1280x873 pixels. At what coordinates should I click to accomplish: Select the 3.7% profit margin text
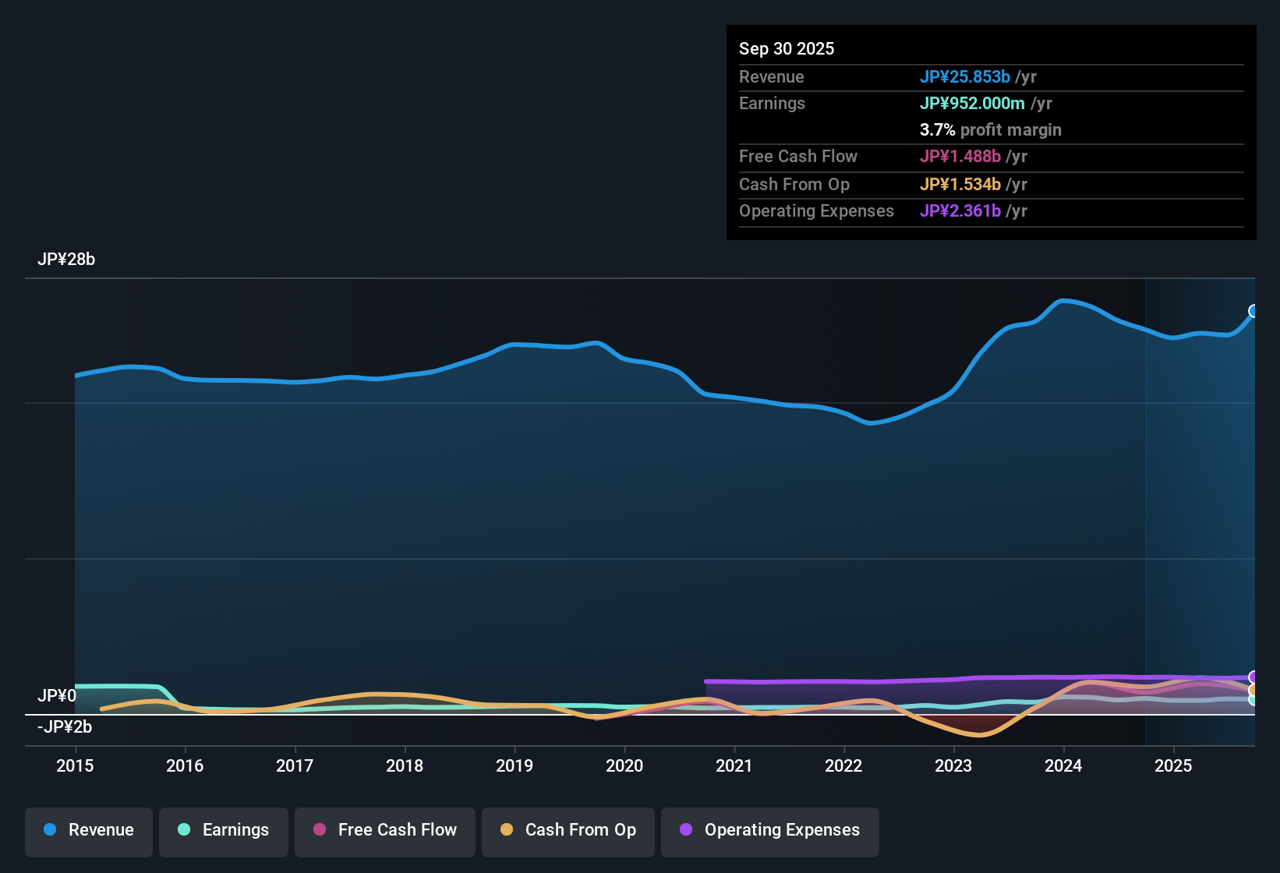coord(990,130)
